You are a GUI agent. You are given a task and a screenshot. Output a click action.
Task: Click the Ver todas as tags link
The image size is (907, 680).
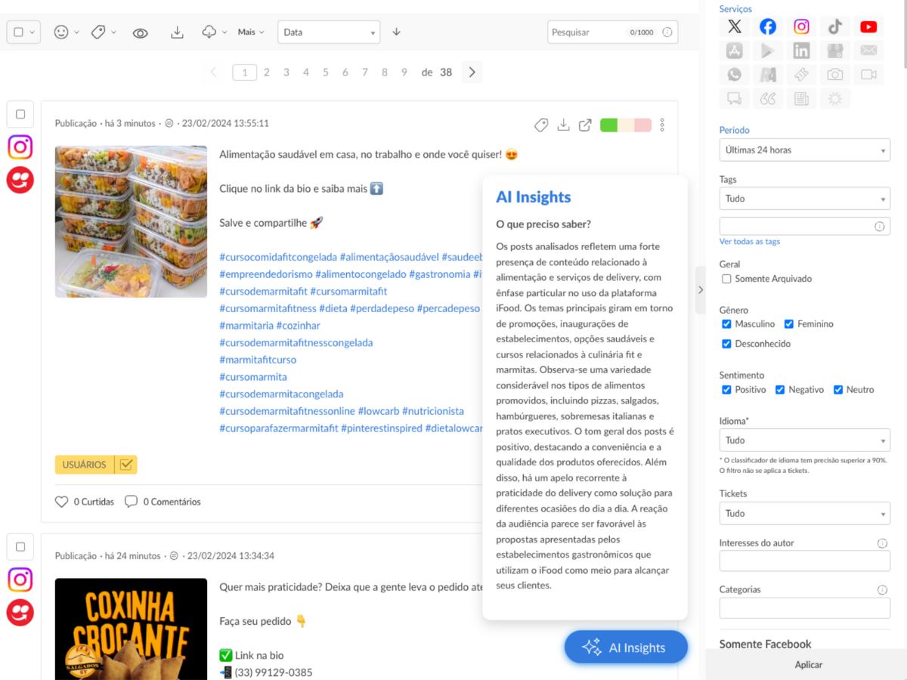(750, 242)
